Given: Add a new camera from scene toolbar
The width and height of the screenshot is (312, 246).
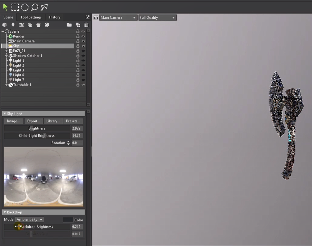Looking at the screenshot, I should [22, 25].
